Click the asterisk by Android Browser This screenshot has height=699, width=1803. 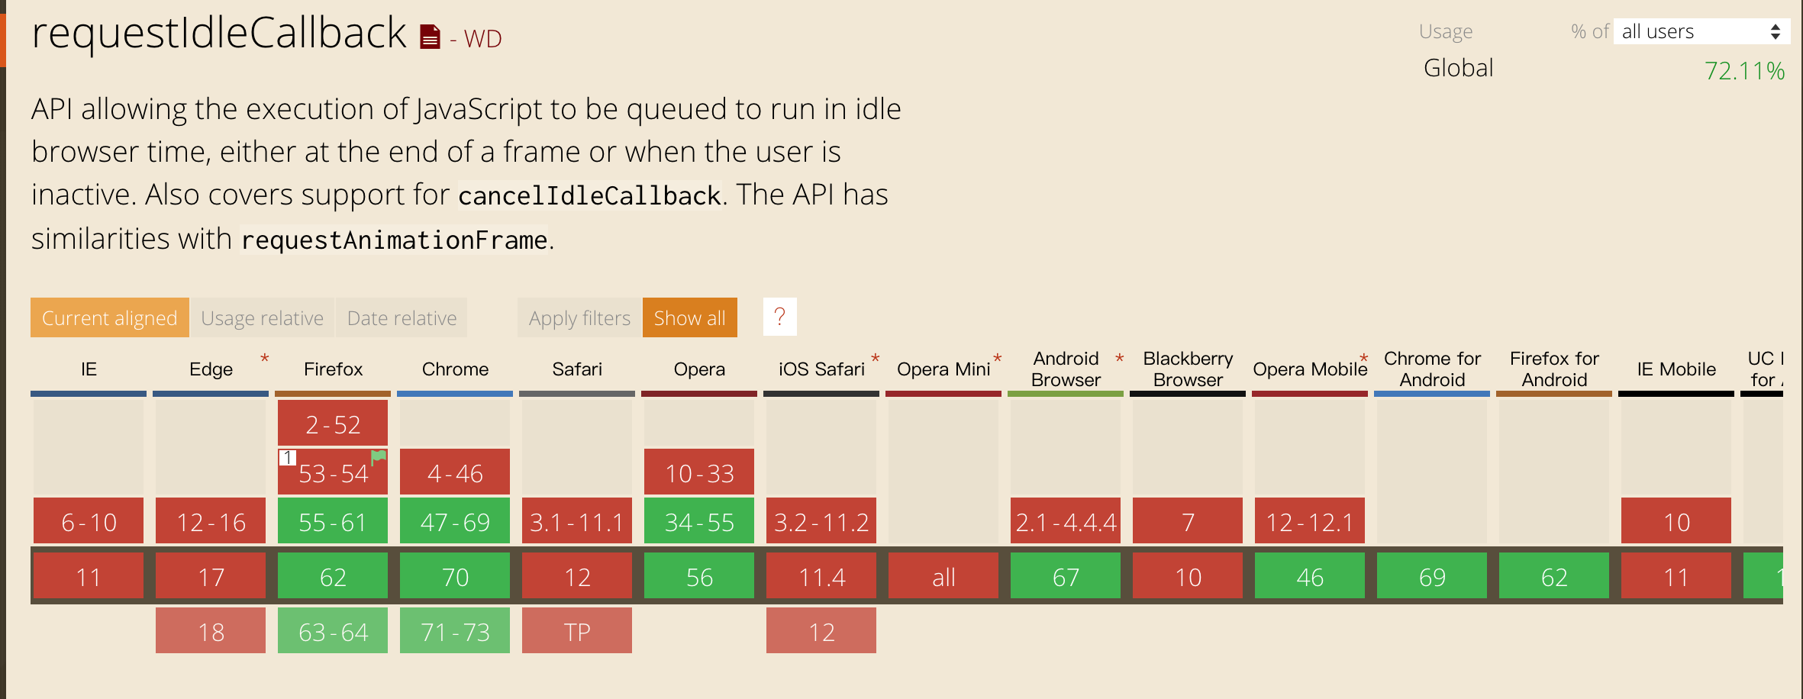click(1119, 359)
